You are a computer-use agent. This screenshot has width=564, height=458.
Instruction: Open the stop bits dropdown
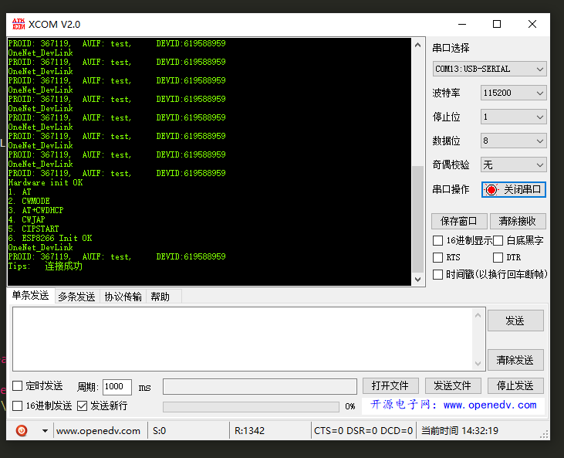tap(514, 117)
